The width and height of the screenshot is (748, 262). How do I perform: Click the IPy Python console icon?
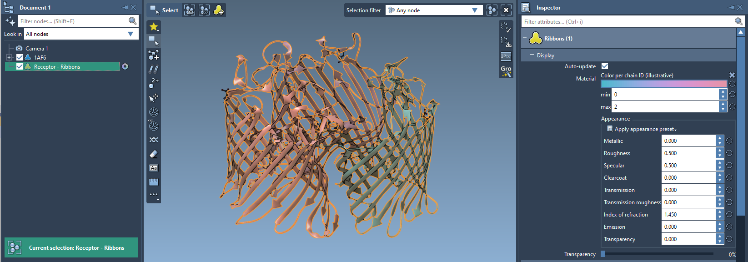(x=506, y=56)
